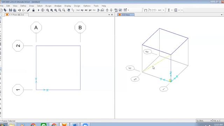224x126 pixels.
Task: Click the Zoom In One Step icon
Action: point(60,10)
